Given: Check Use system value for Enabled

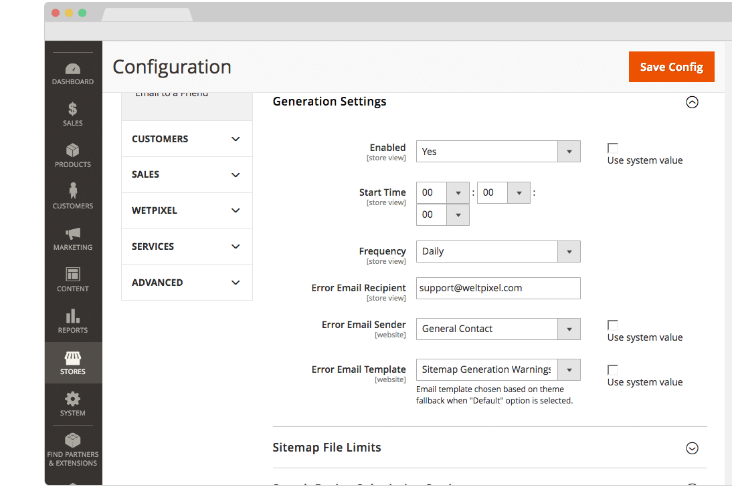Looking at the screenshot, I should pos(612,148).
